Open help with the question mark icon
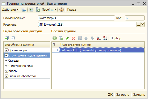Screen dimensions: 148x99 (62, 10)
